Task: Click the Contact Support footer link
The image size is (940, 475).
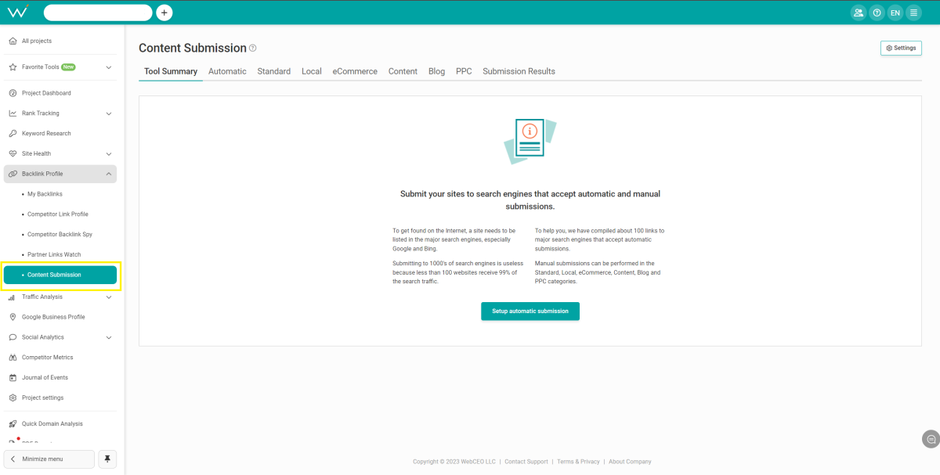Action: click(x=526, y=462)
